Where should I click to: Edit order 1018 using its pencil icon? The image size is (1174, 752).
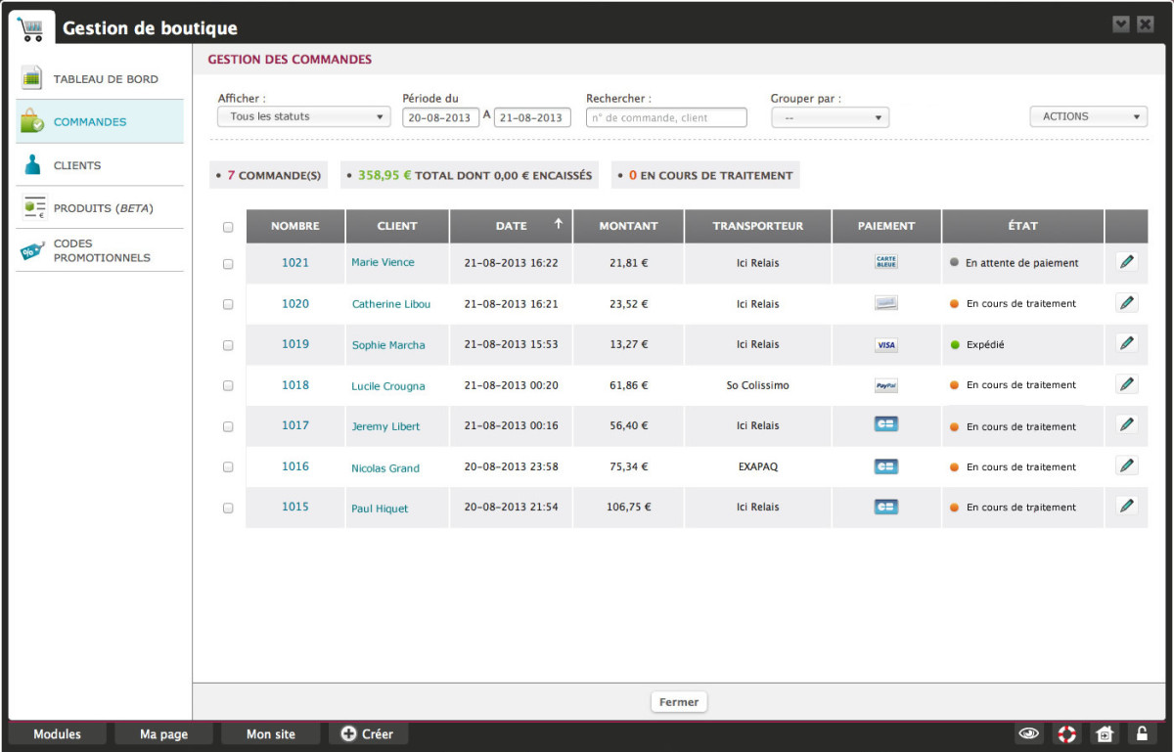pos(1126,384)
